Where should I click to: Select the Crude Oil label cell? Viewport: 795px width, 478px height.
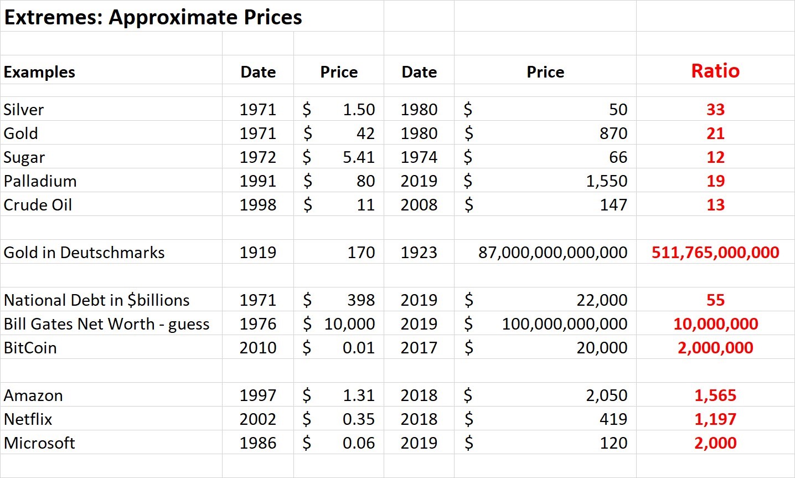(x=38, y=205)
